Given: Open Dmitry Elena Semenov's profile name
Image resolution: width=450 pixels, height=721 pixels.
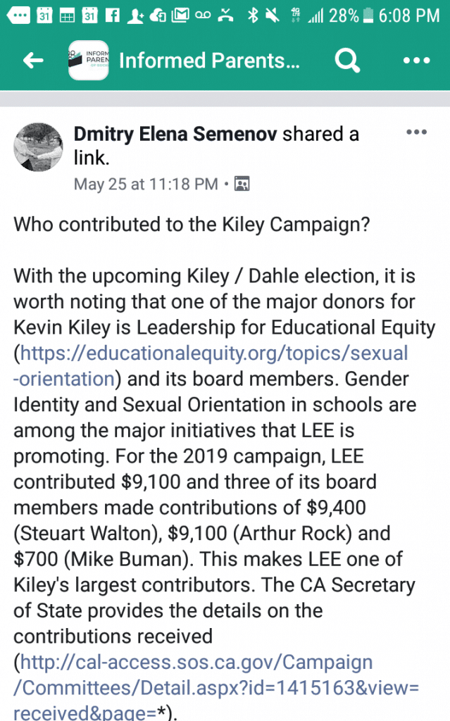Looking at the screenshot, I should [176, 134].
